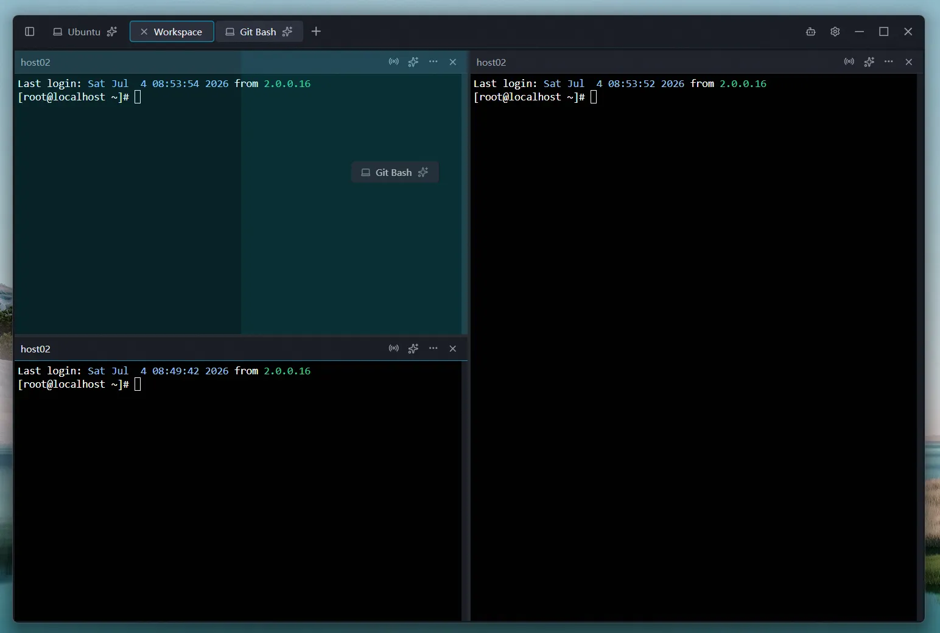Close the top-left host02 pane
Viewport: 940px width, 633px height.
point(453,62)
